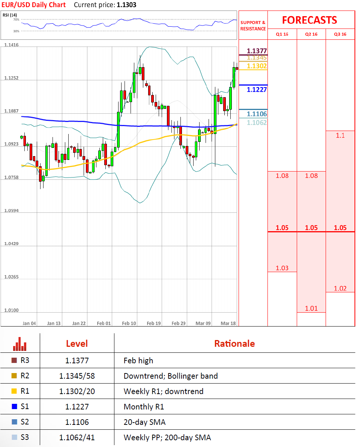Click the 1.05 median value in Q2 16
Viewport: 356px width, 447px height.
coord(311,228)
